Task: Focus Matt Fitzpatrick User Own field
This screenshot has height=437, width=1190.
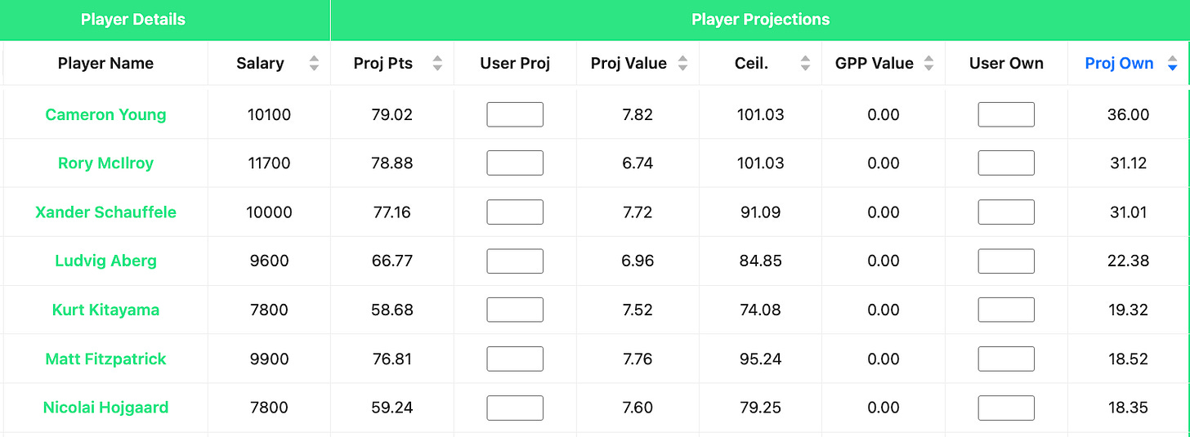Action: click(1006, 359)
